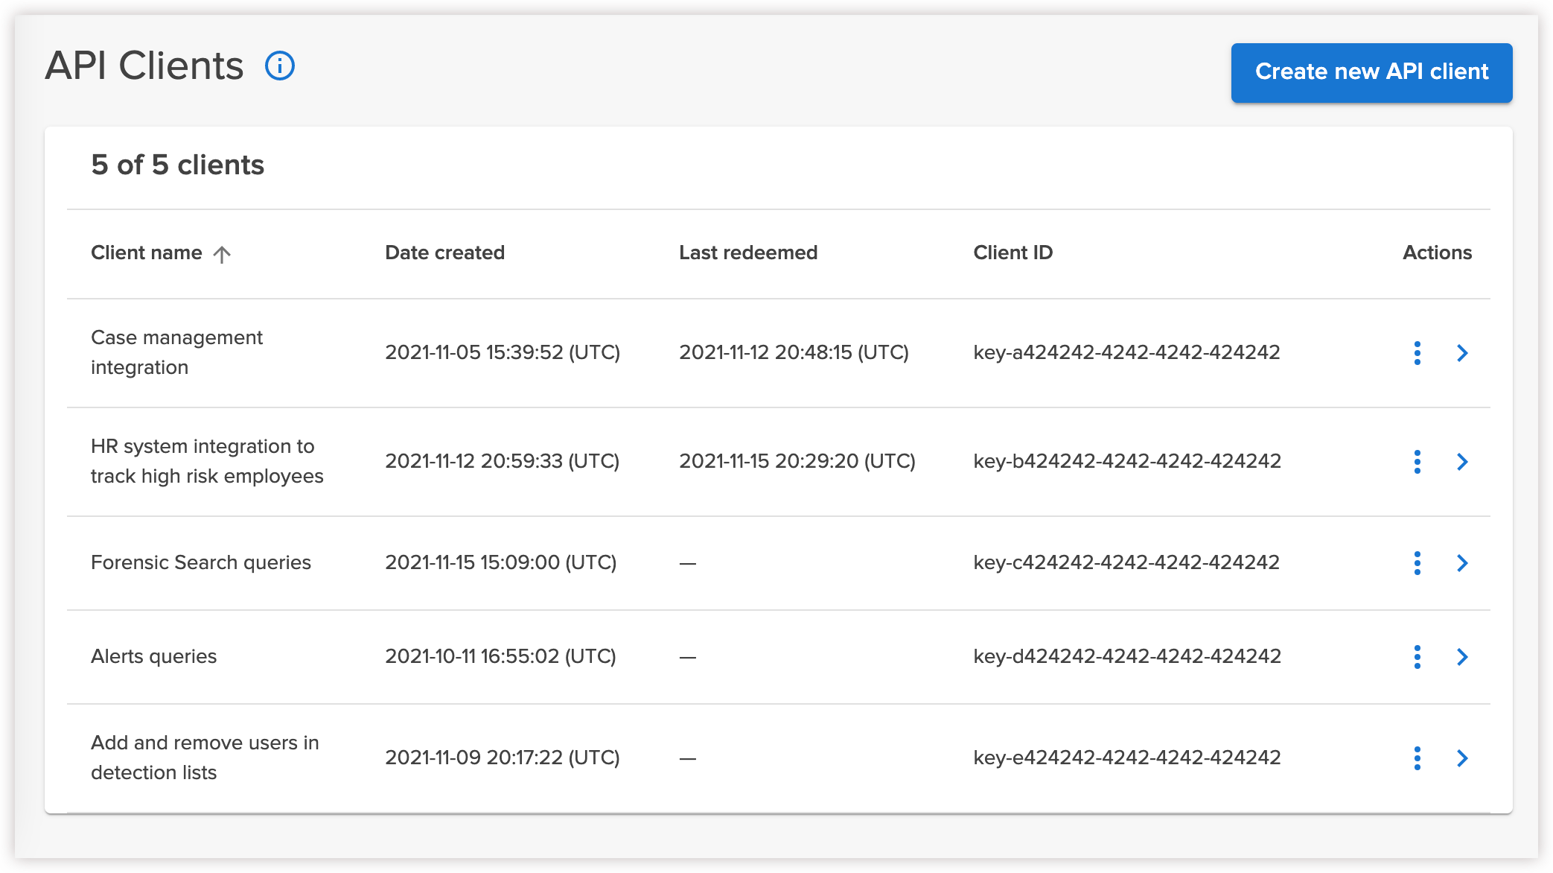The width and height of the screenshot is (1553, 873).
Task: Expand the HR system integration row
Action: pyautogui.click(x=1463, y=462)
